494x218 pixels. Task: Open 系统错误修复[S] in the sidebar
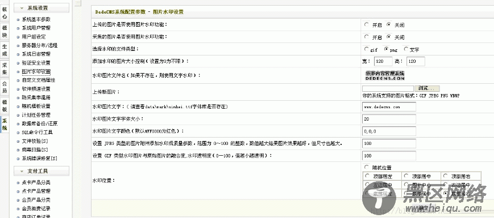click(x=39, y=159)
